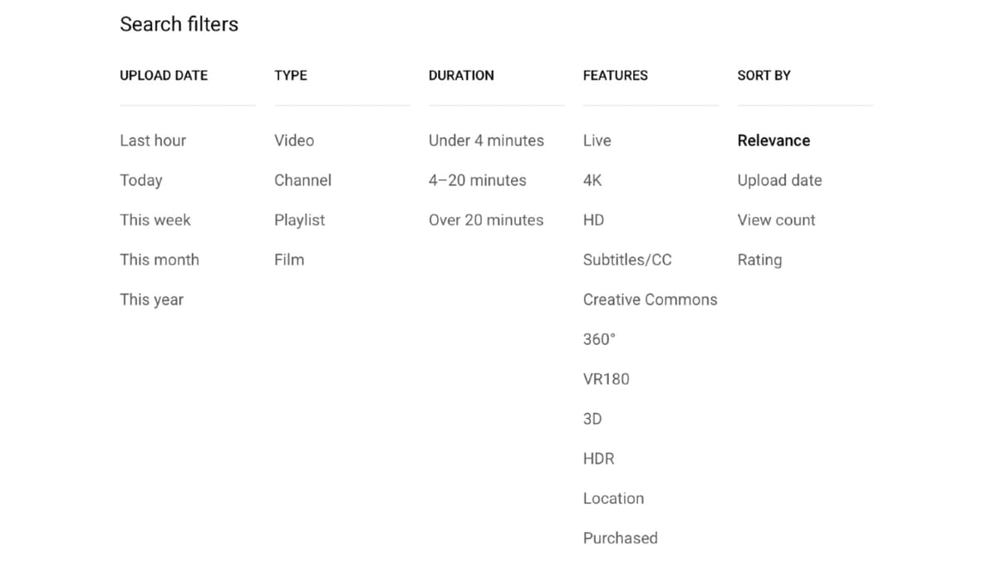Show only Channel results
997x561 pixels.
pos(303,180)
